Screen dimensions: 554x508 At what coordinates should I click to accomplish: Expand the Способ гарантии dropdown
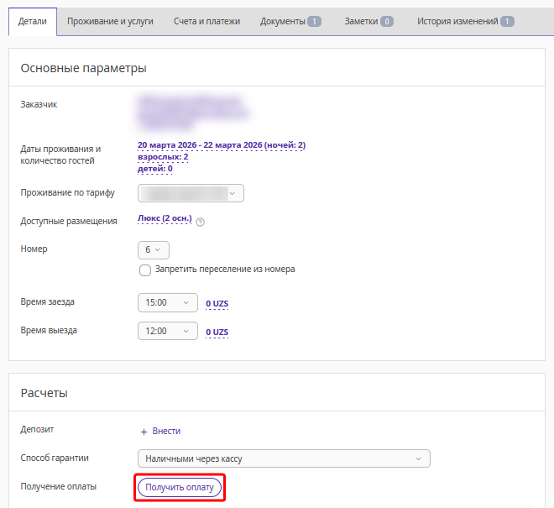coord(284,458)
